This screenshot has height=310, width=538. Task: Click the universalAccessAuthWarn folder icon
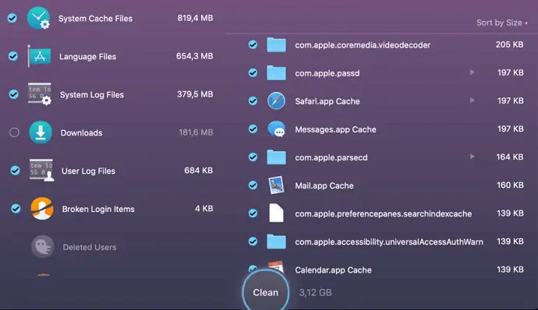click(276, 241)
